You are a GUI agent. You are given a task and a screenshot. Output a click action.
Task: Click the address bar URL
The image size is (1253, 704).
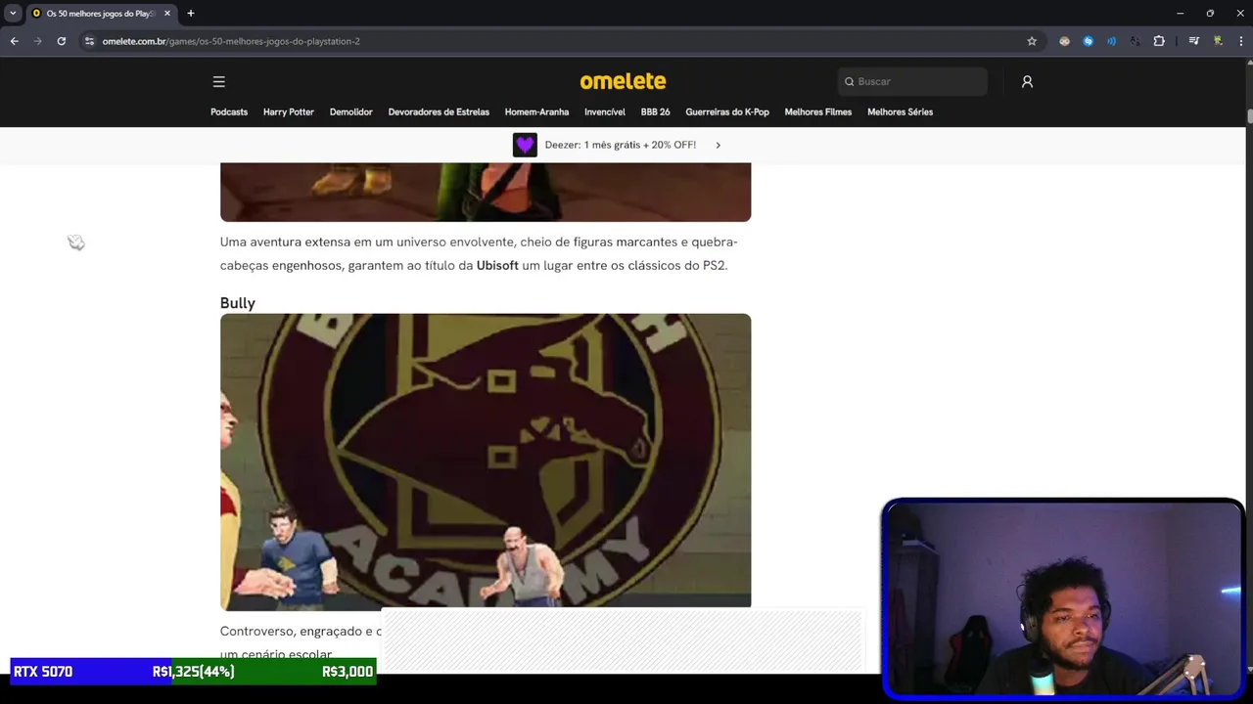[231, 41]
